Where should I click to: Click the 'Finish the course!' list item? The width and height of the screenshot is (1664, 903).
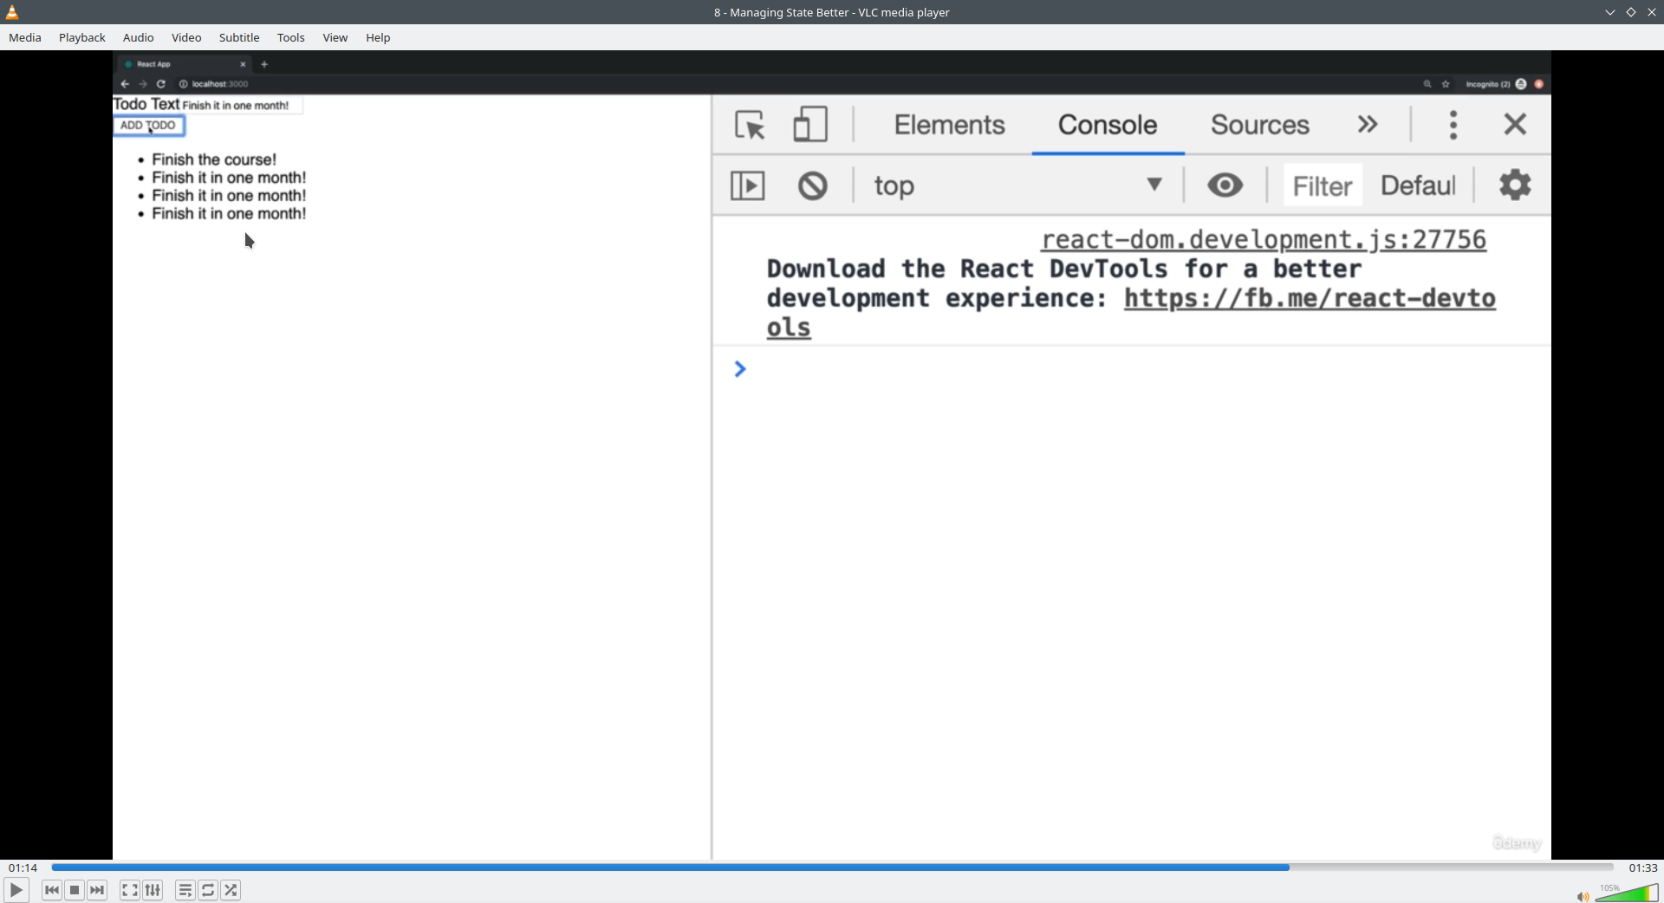click(214, 159)
